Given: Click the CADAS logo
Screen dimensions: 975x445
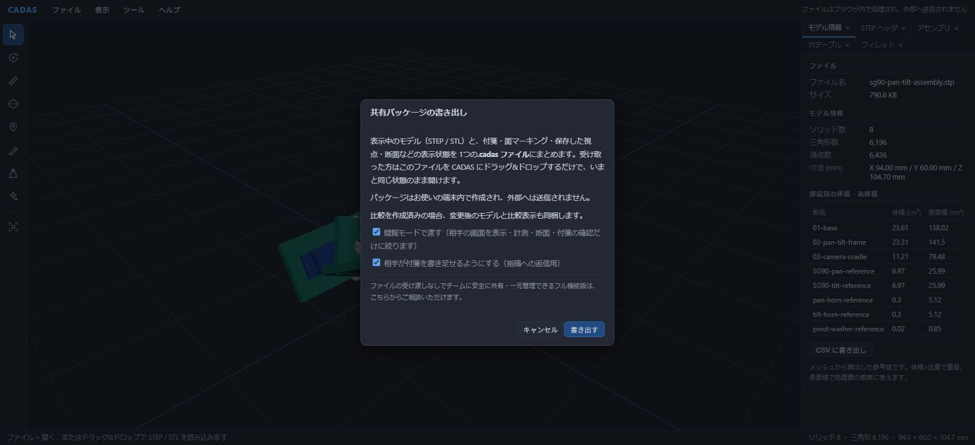Looking at the screenshot, I should [22, 10].
